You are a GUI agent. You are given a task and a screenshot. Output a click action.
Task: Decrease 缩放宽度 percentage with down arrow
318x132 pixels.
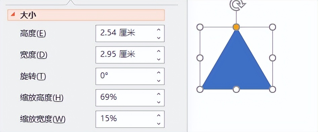(159, 123)
